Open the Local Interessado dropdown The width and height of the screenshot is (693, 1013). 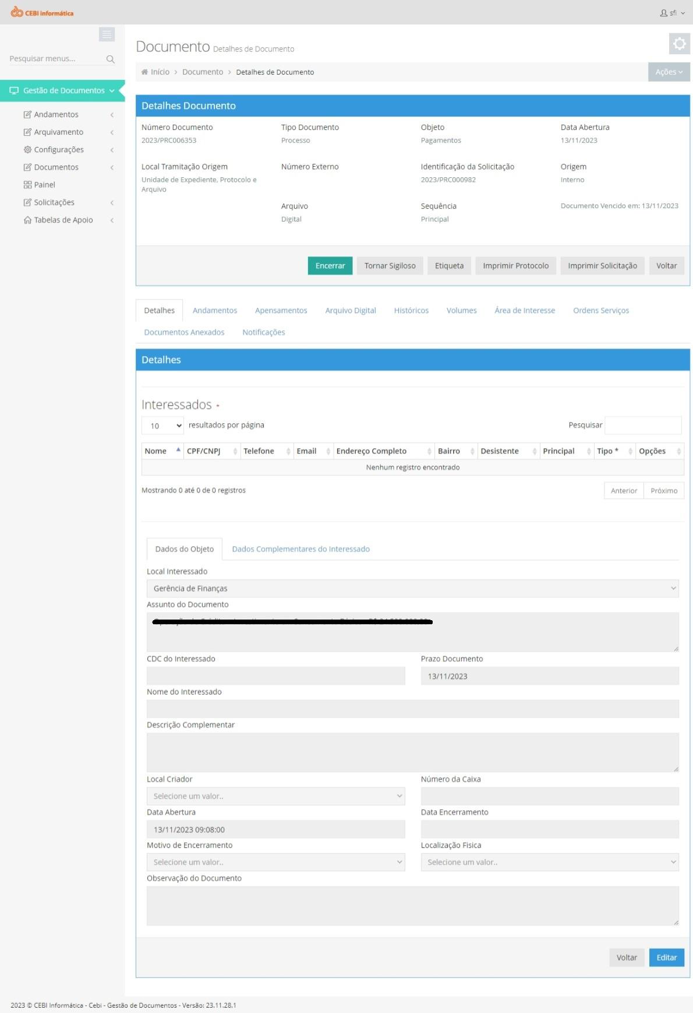(x=413, y=589)
